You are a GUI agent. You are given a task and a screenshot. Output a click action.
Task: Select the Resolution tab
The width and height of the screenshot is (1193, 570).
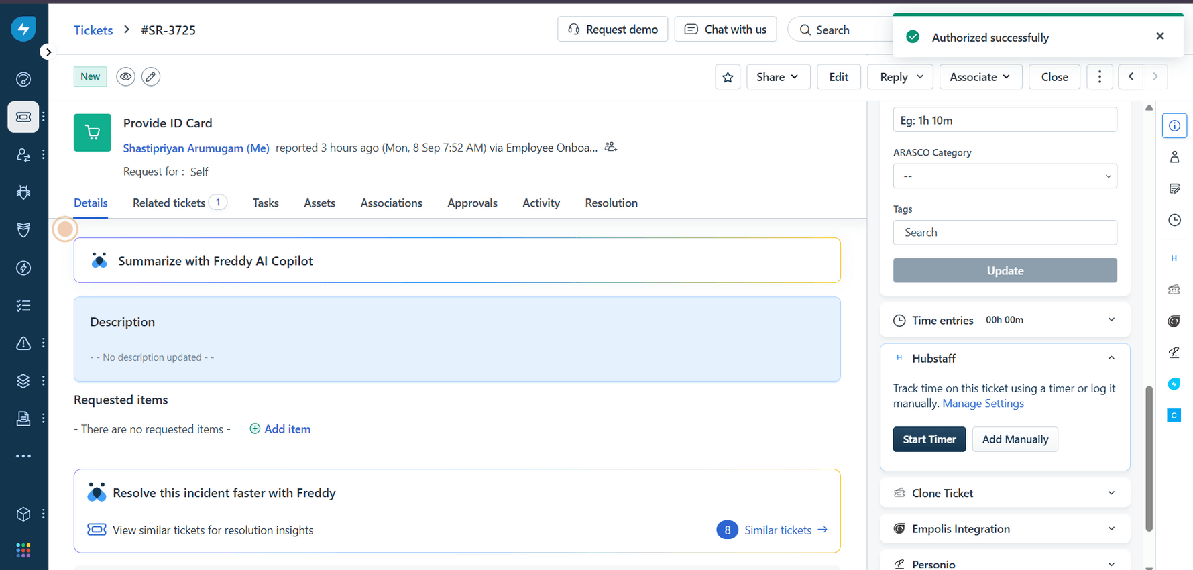point(611,203)
